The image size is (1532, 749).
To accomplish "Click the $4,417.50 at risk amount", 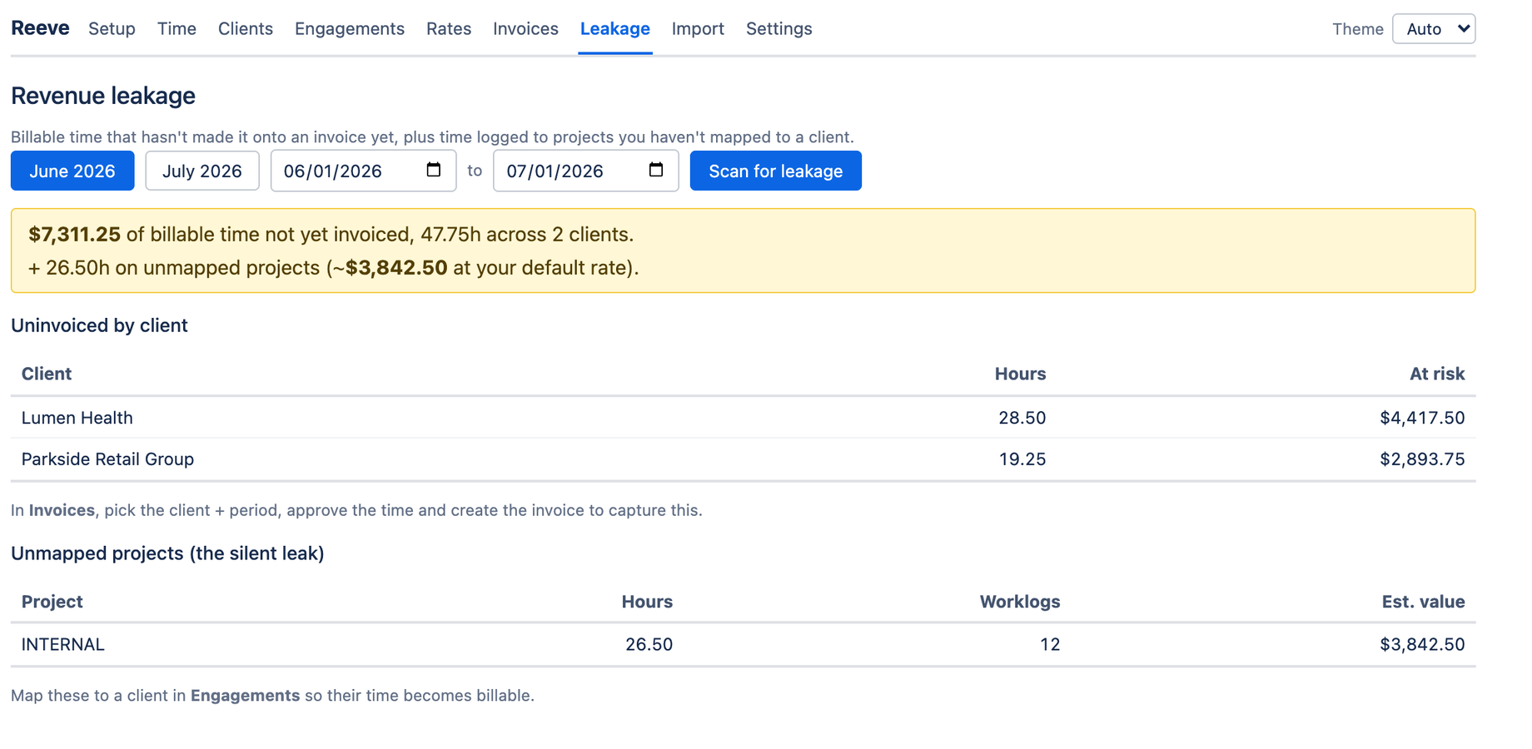I will [1422, 418].
